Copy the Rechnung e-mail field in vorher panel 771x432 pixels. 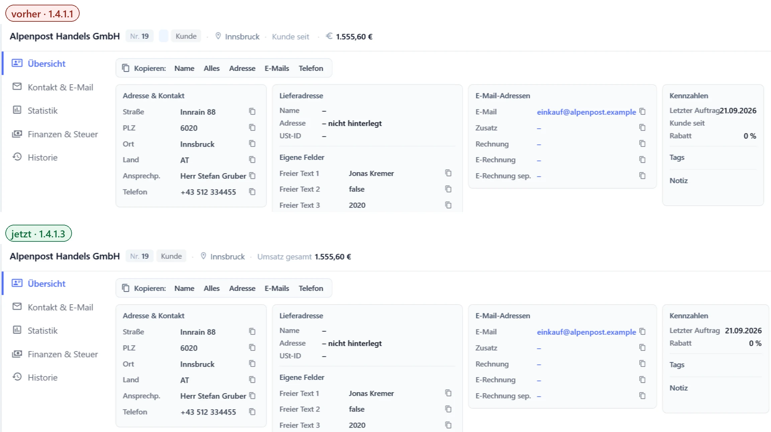point(642,144)
